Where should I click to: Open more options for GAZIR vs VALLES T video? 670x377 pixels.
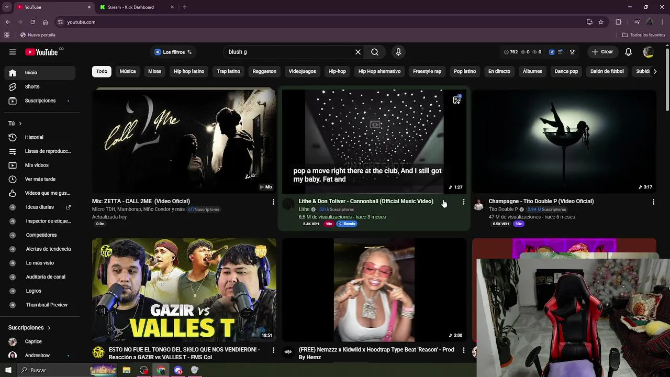[x=273, y=350]
